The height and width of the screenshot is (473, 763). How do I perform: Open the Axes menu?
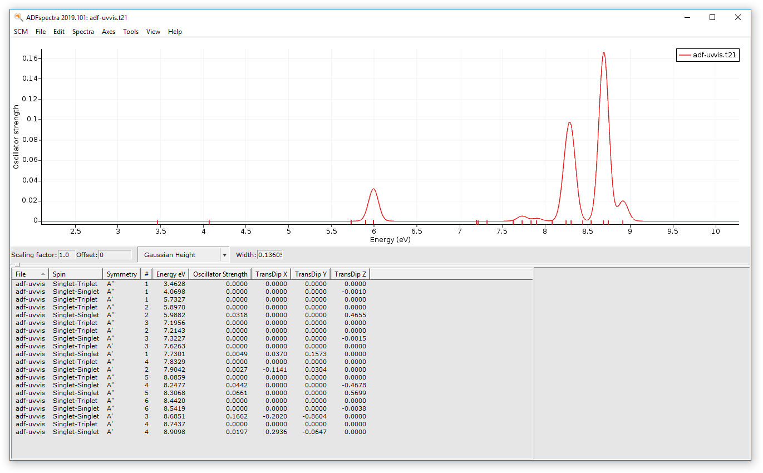click(x=108, y=32)
